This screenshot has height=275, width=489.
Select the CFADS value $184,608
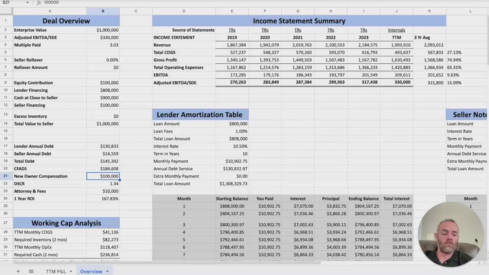(103, 168)
